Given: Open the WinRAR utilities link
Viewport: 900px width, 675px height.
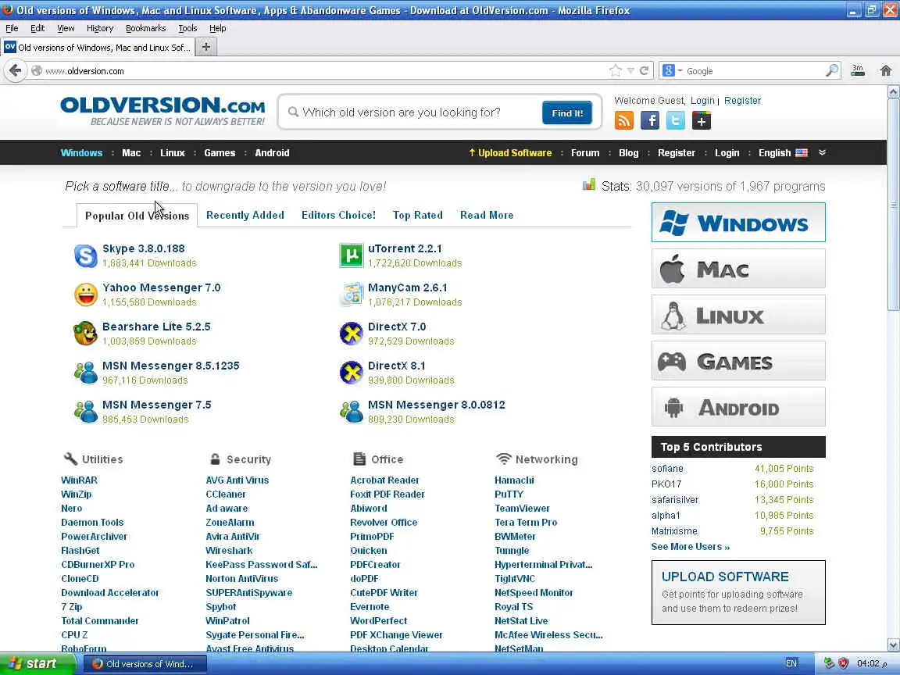Looking at the screenshot, I should click(x=79, y=480).
